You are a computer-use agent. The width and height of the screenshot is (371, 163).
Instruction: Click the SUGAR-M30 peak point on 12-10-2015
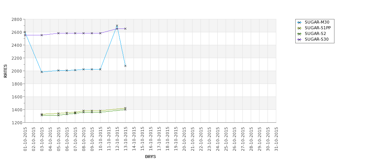pos(117,26)
